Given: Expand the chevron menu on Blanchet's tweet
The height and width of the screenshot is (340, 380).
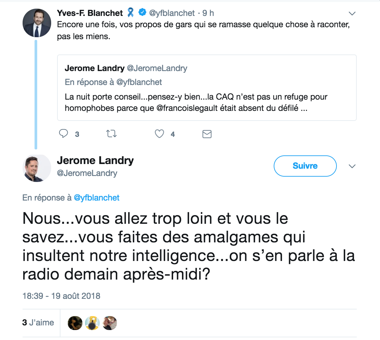Looking at the screenshot, I should pyautogui.click(x=352, y=14).
